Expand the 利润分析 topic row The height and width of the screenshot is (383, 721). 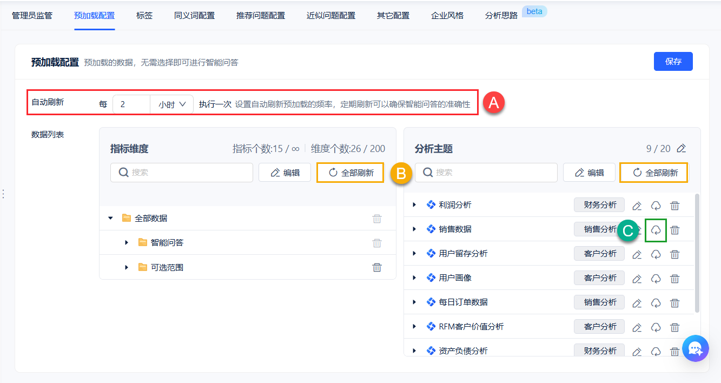tap(414, 205)
